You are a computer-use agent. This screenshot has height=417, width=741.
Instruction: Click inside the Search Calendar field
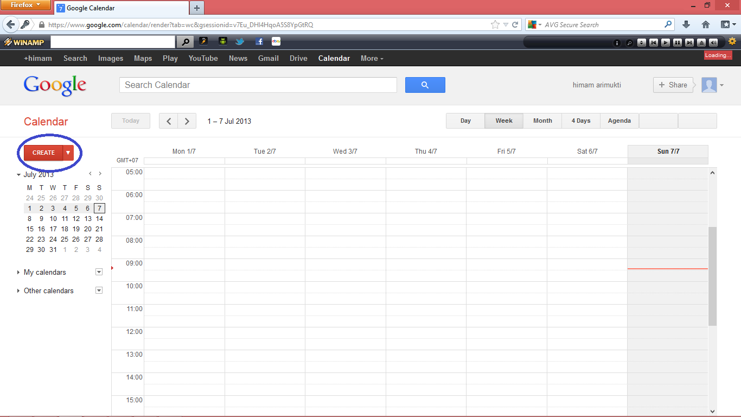tap(258, 85)
